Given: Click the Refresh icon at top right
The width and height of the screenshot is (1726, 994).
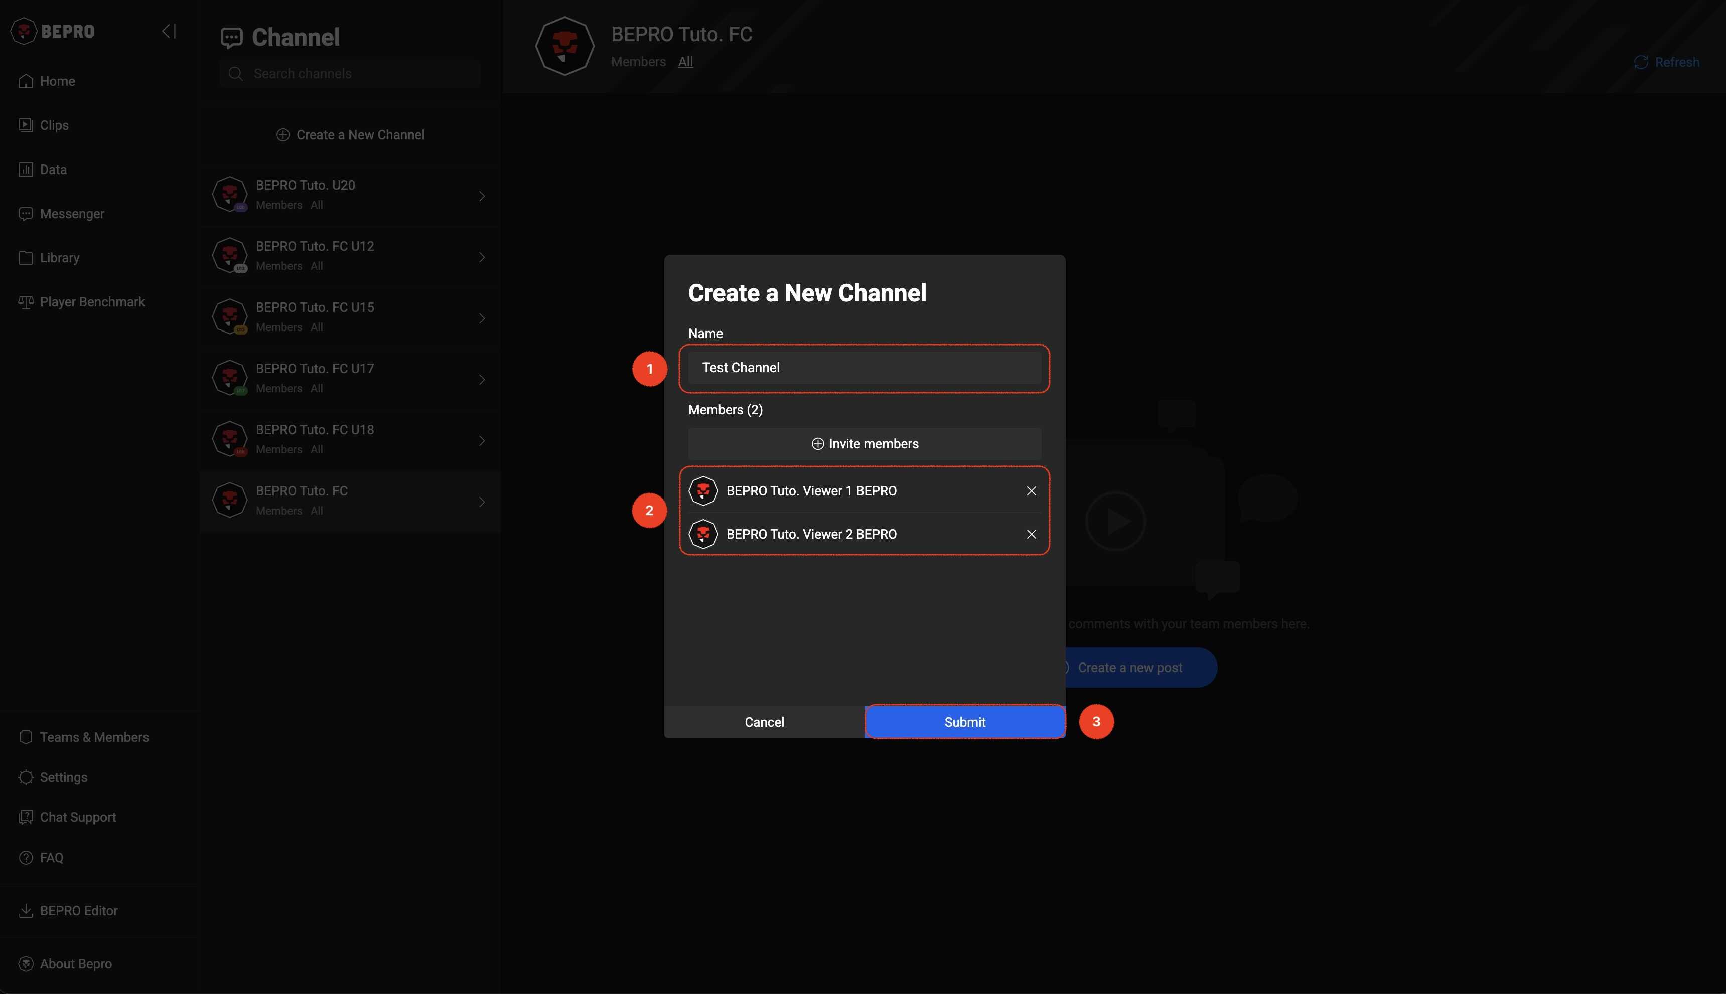Looking at the screenshot, I should point(1641,62).
